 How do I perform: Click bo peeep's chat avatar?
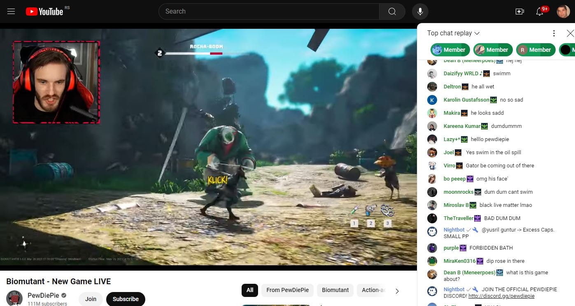pos(432,179)
